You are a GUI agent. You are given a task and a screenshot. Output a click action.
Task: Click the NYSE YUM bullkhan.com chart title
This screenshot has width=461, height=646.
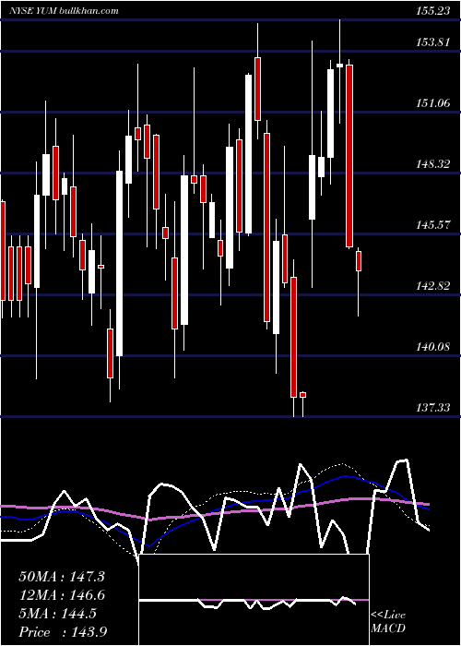[65, 10]
